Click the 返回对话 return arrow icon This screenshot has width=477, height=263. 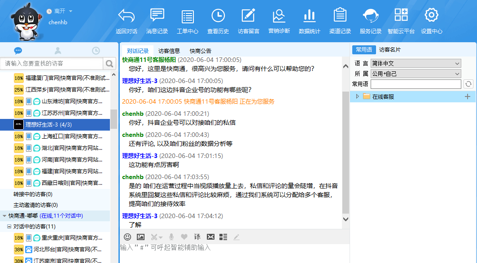126,16
